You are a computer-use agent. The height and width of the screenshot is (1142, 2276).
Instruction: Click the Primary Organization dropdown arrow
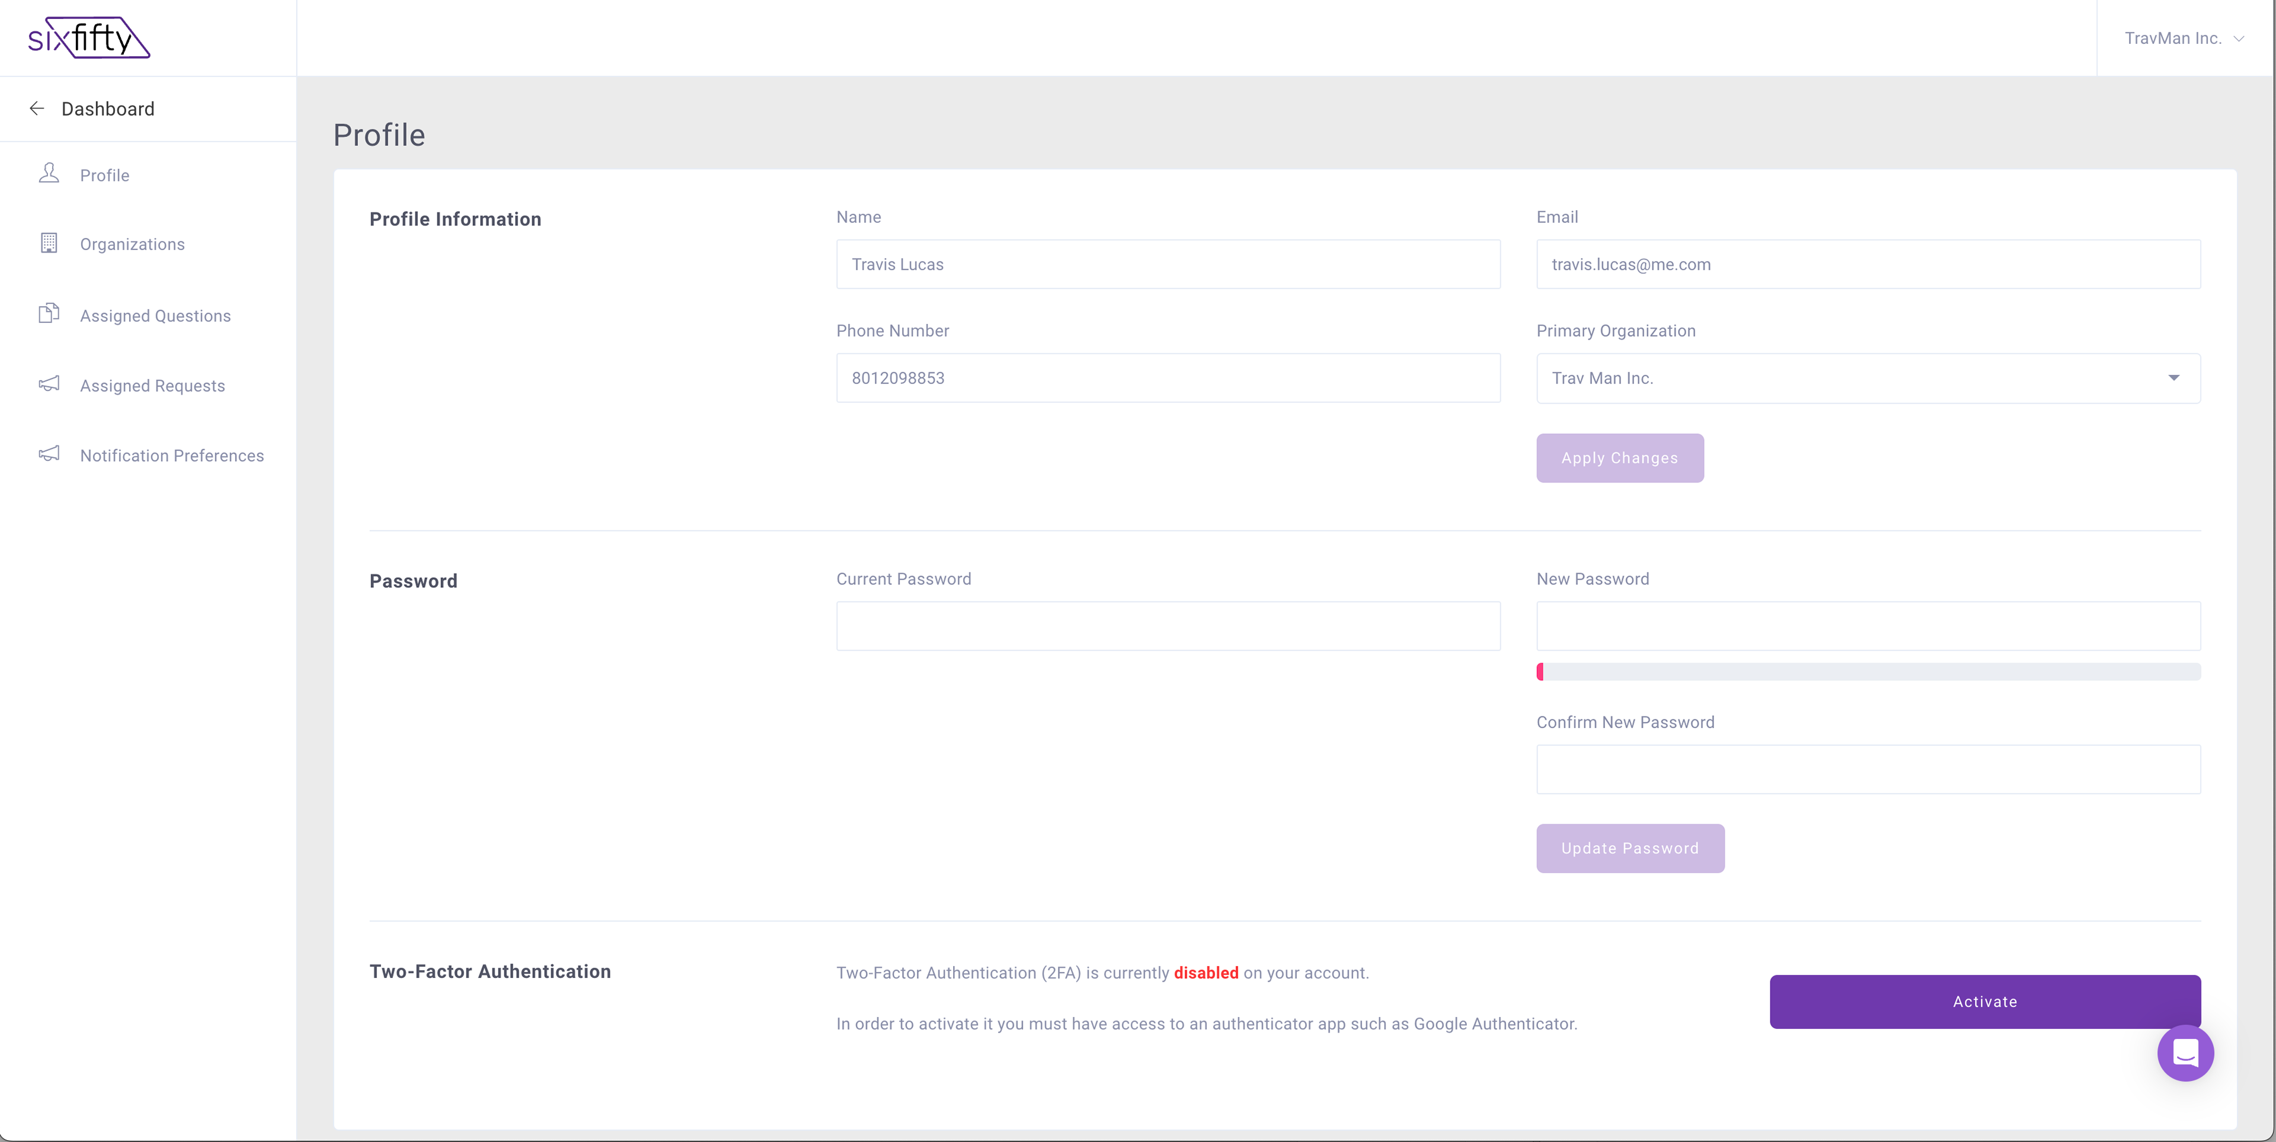tap(2173, 378)
